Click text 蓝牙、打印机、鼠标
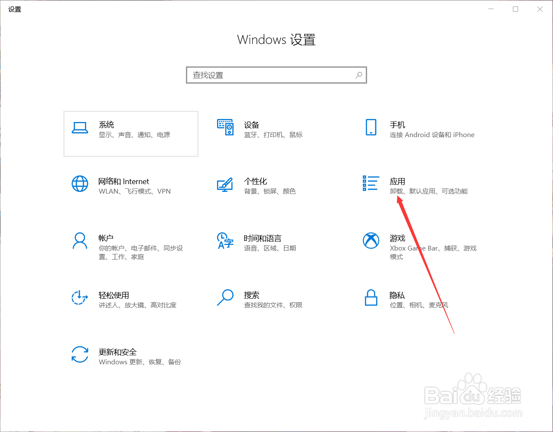The width and height of the screenshot is (553, 432). click(x=273, y=135)
